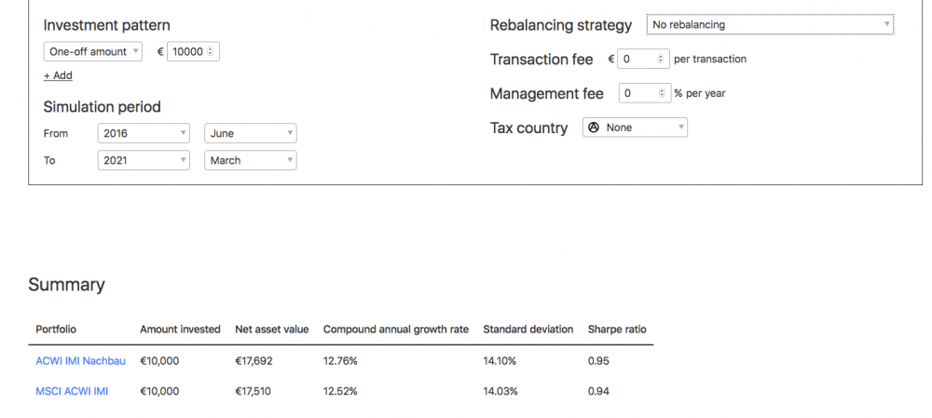Click the Compound annual growth rate header

(x=395, y=329)
